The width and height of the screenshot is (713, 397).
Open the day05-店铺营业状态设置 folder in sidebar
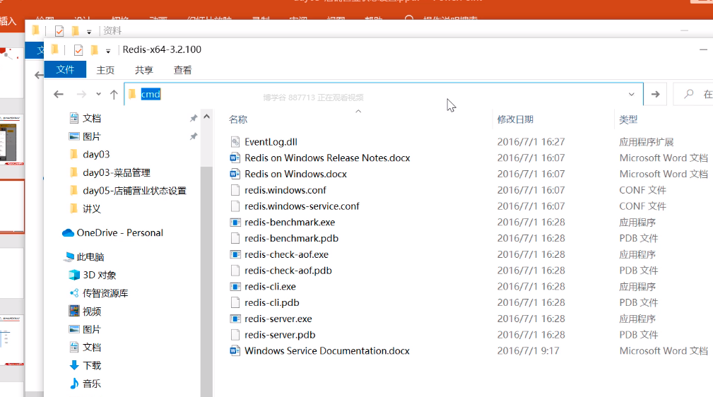pyautogui.click(x=134, y=191)
